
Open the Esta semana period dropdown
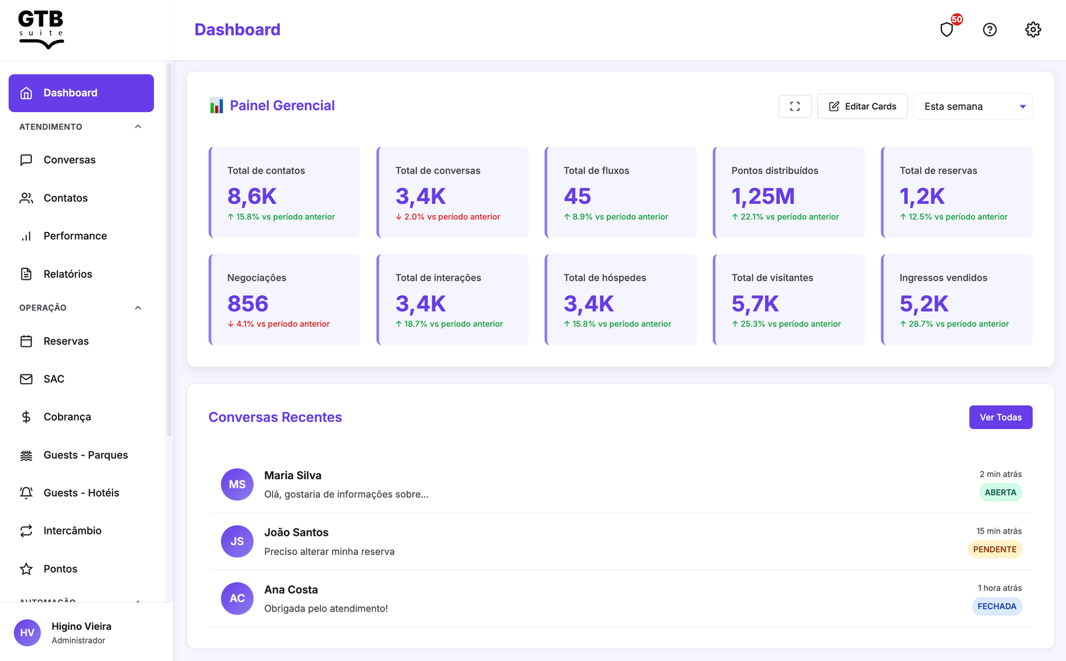coord(972,107)
